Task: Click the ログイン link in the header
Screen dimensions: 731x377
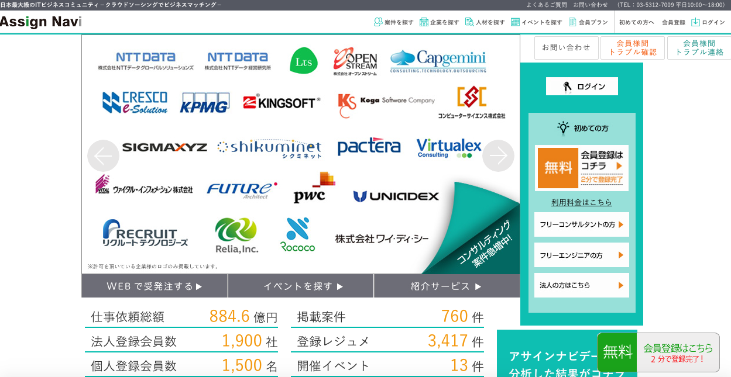Action: point(708,22)
